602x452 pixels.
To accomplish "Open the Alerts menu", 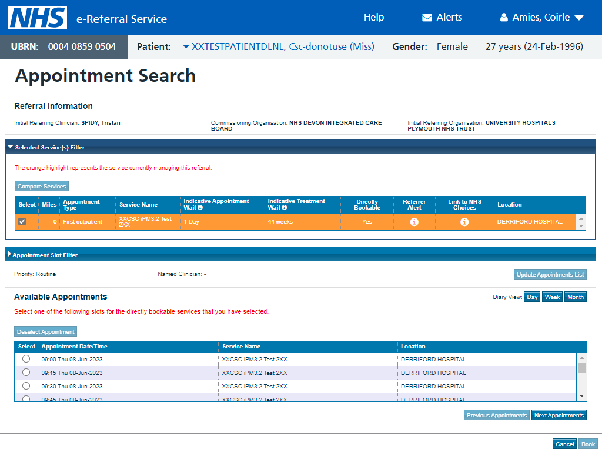I will pos(442,17).
